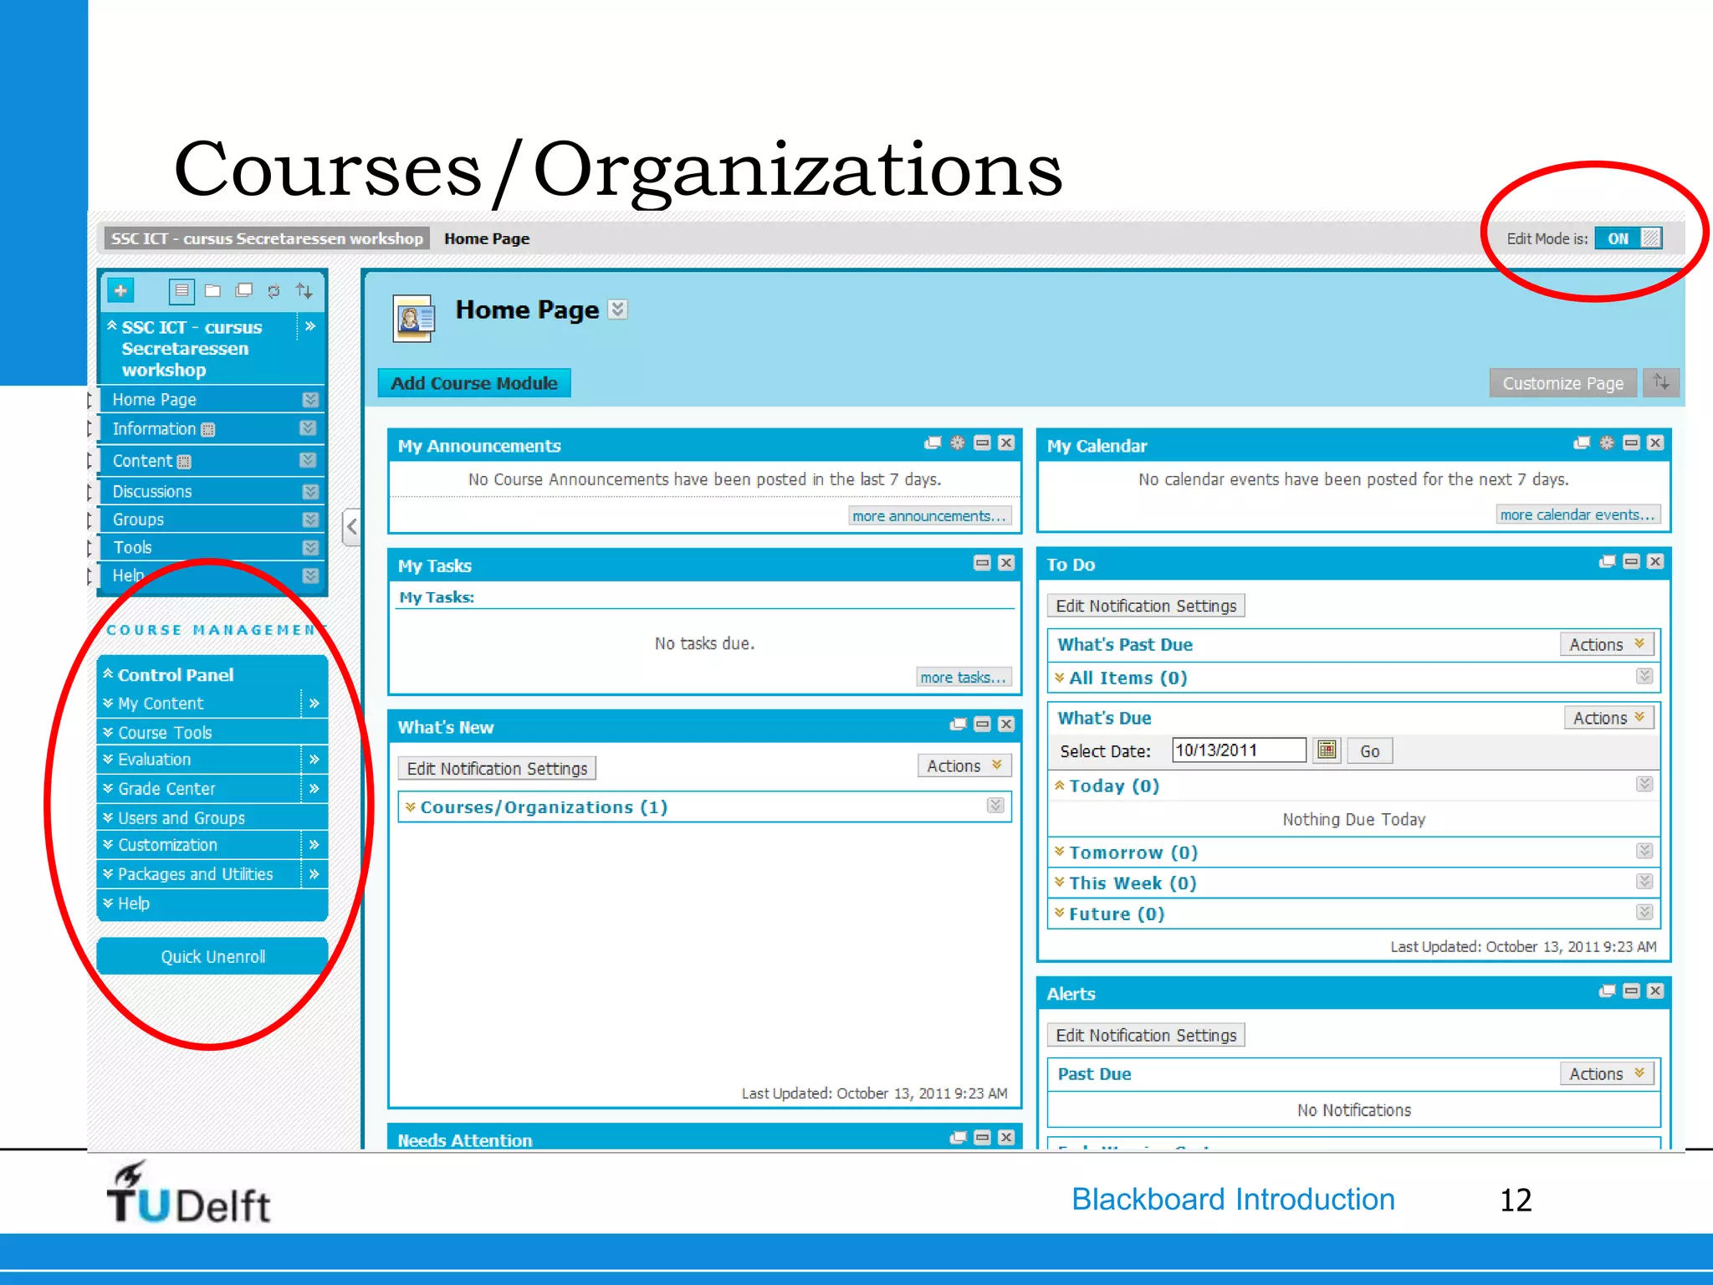
Task: Click the Quick Unenroll button
Action: 212,955
